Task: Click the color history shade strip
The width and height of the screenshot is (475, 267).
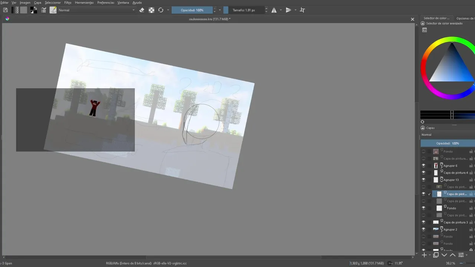Action: pos(448,115)
